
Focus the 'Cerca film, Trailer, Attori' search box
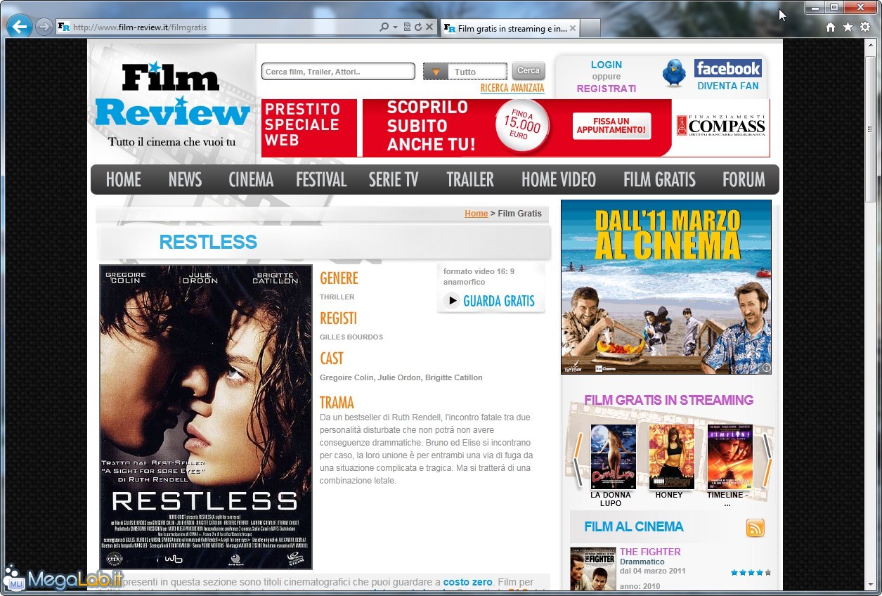click(338, 72)
